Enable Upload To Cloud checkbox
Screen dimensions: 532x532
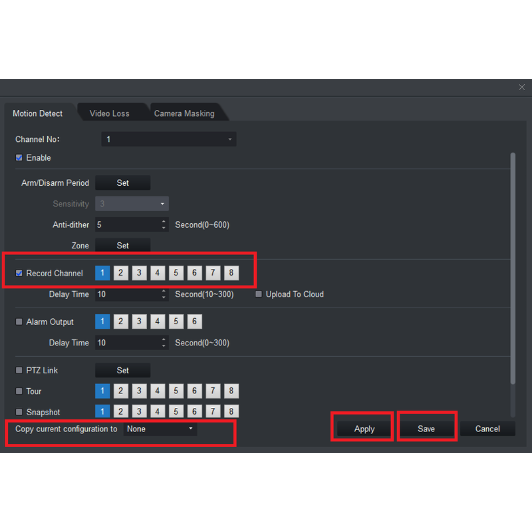(x=259, y=294)
